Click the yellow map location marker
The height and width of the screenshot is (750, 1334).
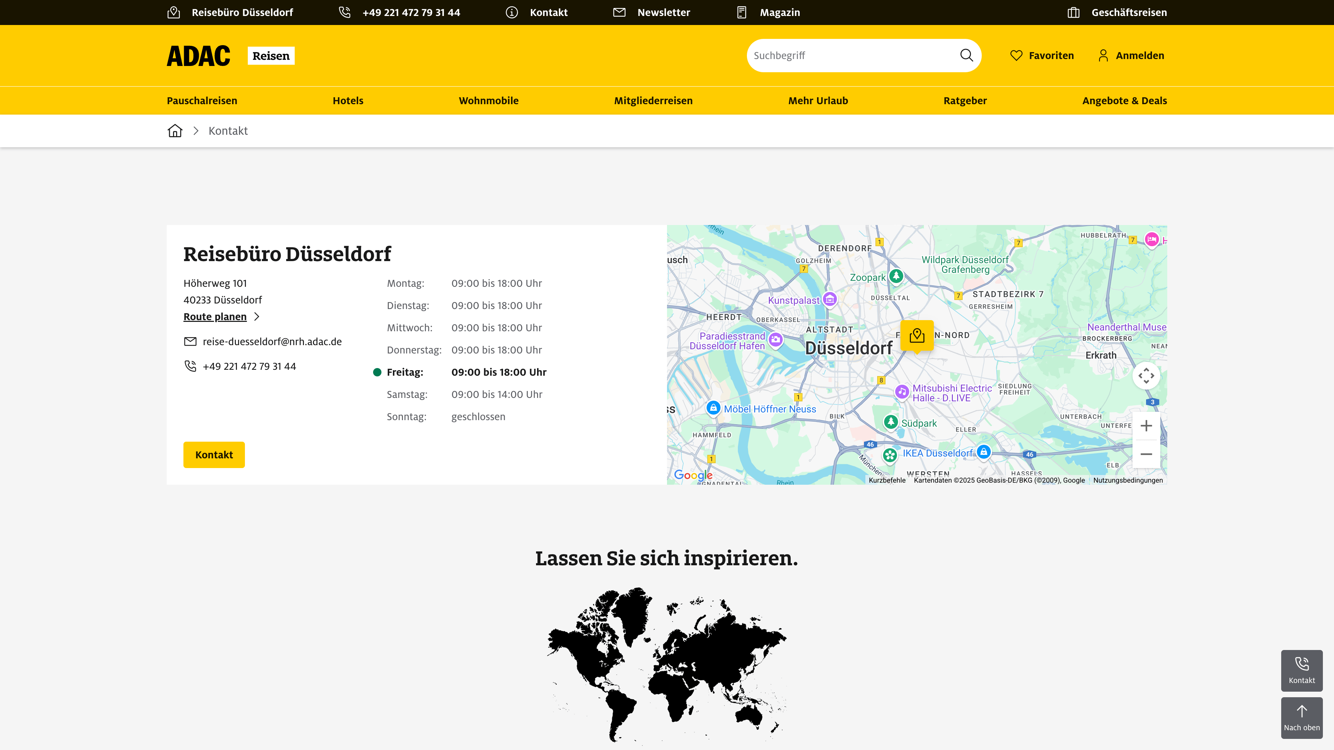click(x=917, y=336)
